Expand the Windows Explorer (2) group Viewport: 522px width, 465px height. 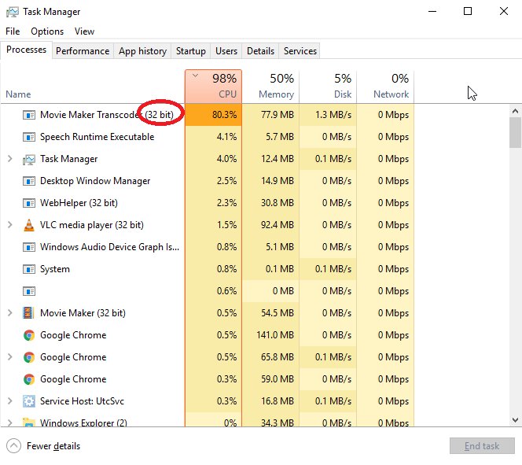pos(10,423)
